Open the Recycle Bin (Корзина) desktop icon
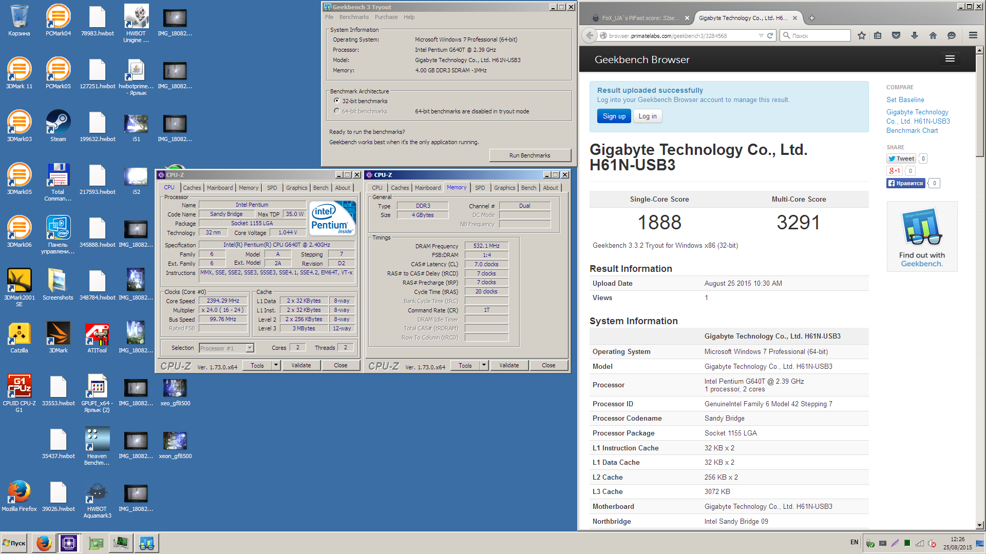Screen dimensions: 986x554 (19, 21)
